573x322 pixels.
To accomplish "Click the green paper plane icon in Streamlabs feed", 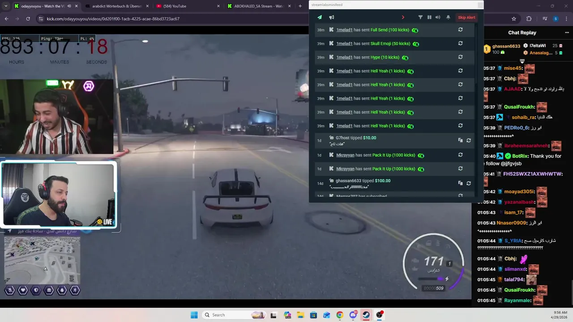I will point(320,17).
